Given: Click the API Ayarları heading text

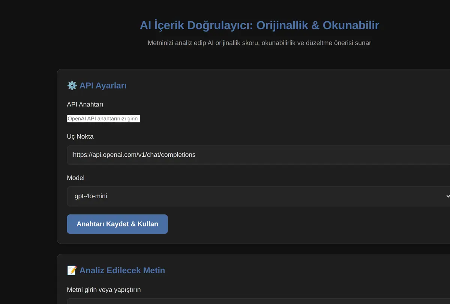Looking at the screenshot, I should (103, 85).
